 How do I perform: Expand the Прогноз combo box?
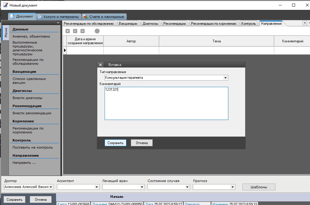(x=232, y=187)
